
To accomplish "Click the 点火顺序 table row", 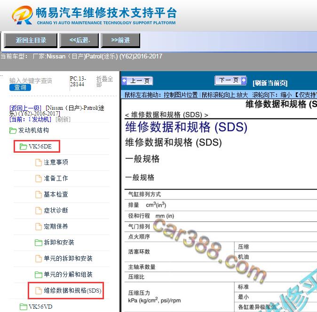I will click(221, 237).
